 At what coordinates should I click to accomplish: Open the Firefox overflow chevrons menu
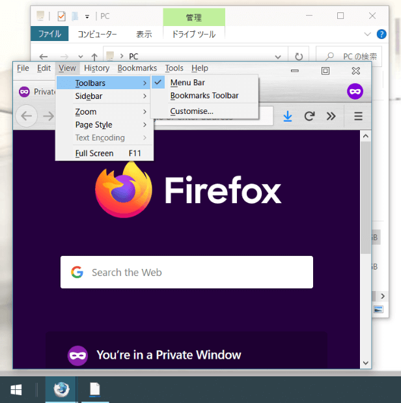pyautogui.click(x=331, y=117)
